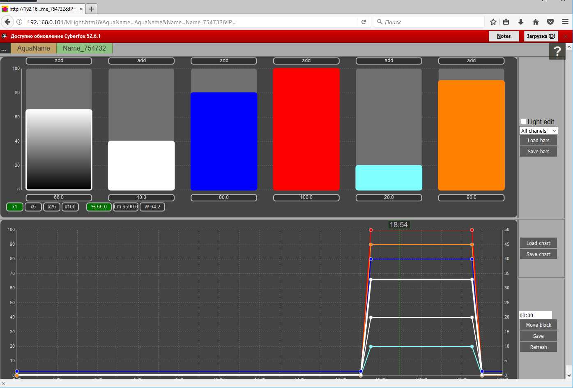Click the browser back arrow
This screenshot has width=573, height=388.
point(7,22)
